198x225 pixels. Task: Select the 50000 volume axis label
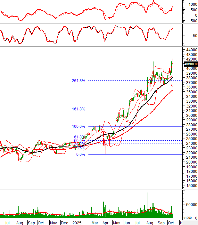point(191,204)
